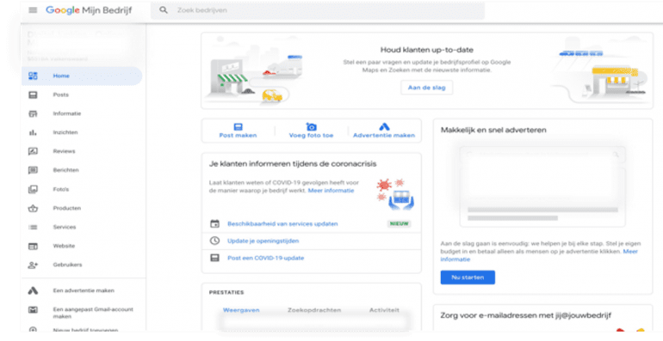Screen dimensions: 663x341
Task: Click the Gmail envelope icon in sidebar
Action: click(33, 310)
